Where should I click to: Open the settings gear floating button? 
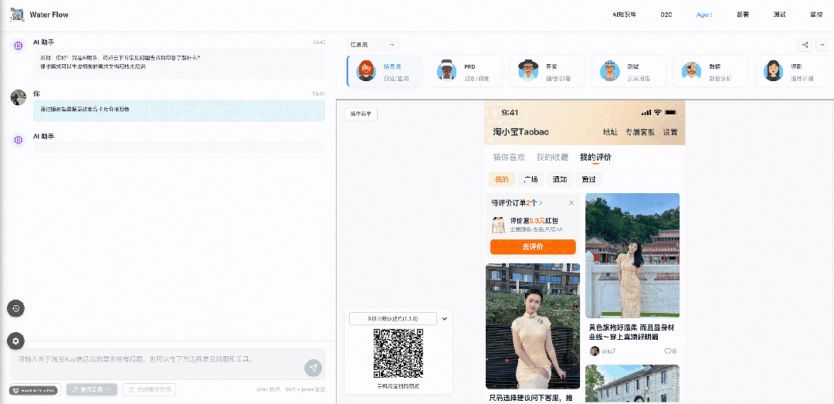15,341
